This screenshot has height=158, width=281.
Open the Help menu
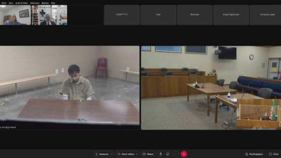53,3
